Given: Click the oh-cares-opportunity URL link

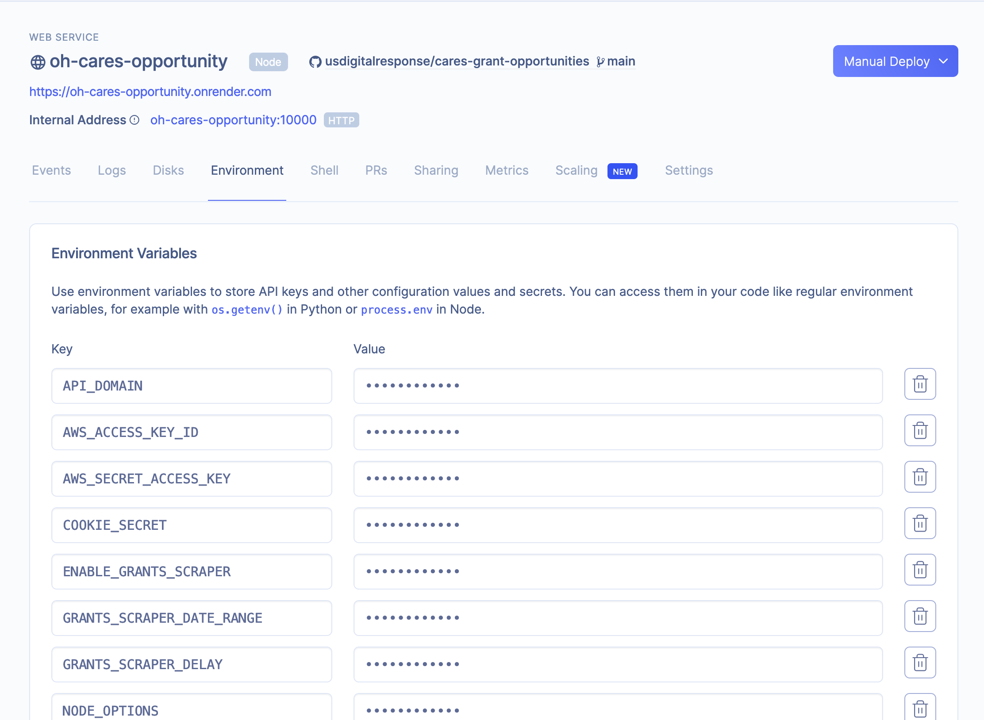Looking at the screenshot, I should click(150, 91).
